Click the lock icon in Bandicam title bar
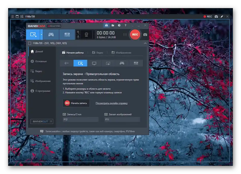This screenshot has height=174, width=241. pos(106,25)
